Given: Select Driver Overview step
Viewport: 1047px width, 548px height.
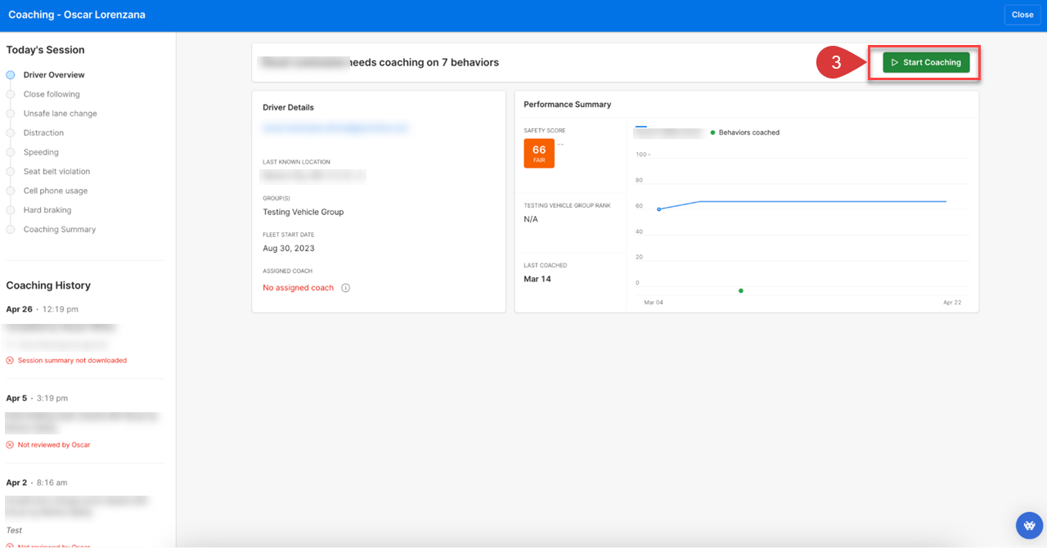Looking at the screenshot, I should coord(54,75).
